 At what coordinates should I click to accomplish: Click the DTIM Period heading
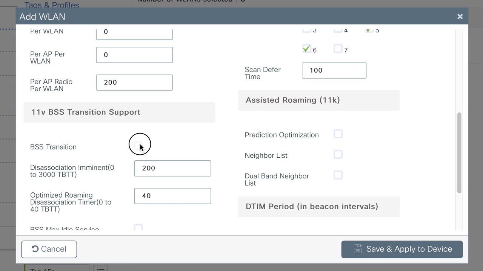(312, 207)
